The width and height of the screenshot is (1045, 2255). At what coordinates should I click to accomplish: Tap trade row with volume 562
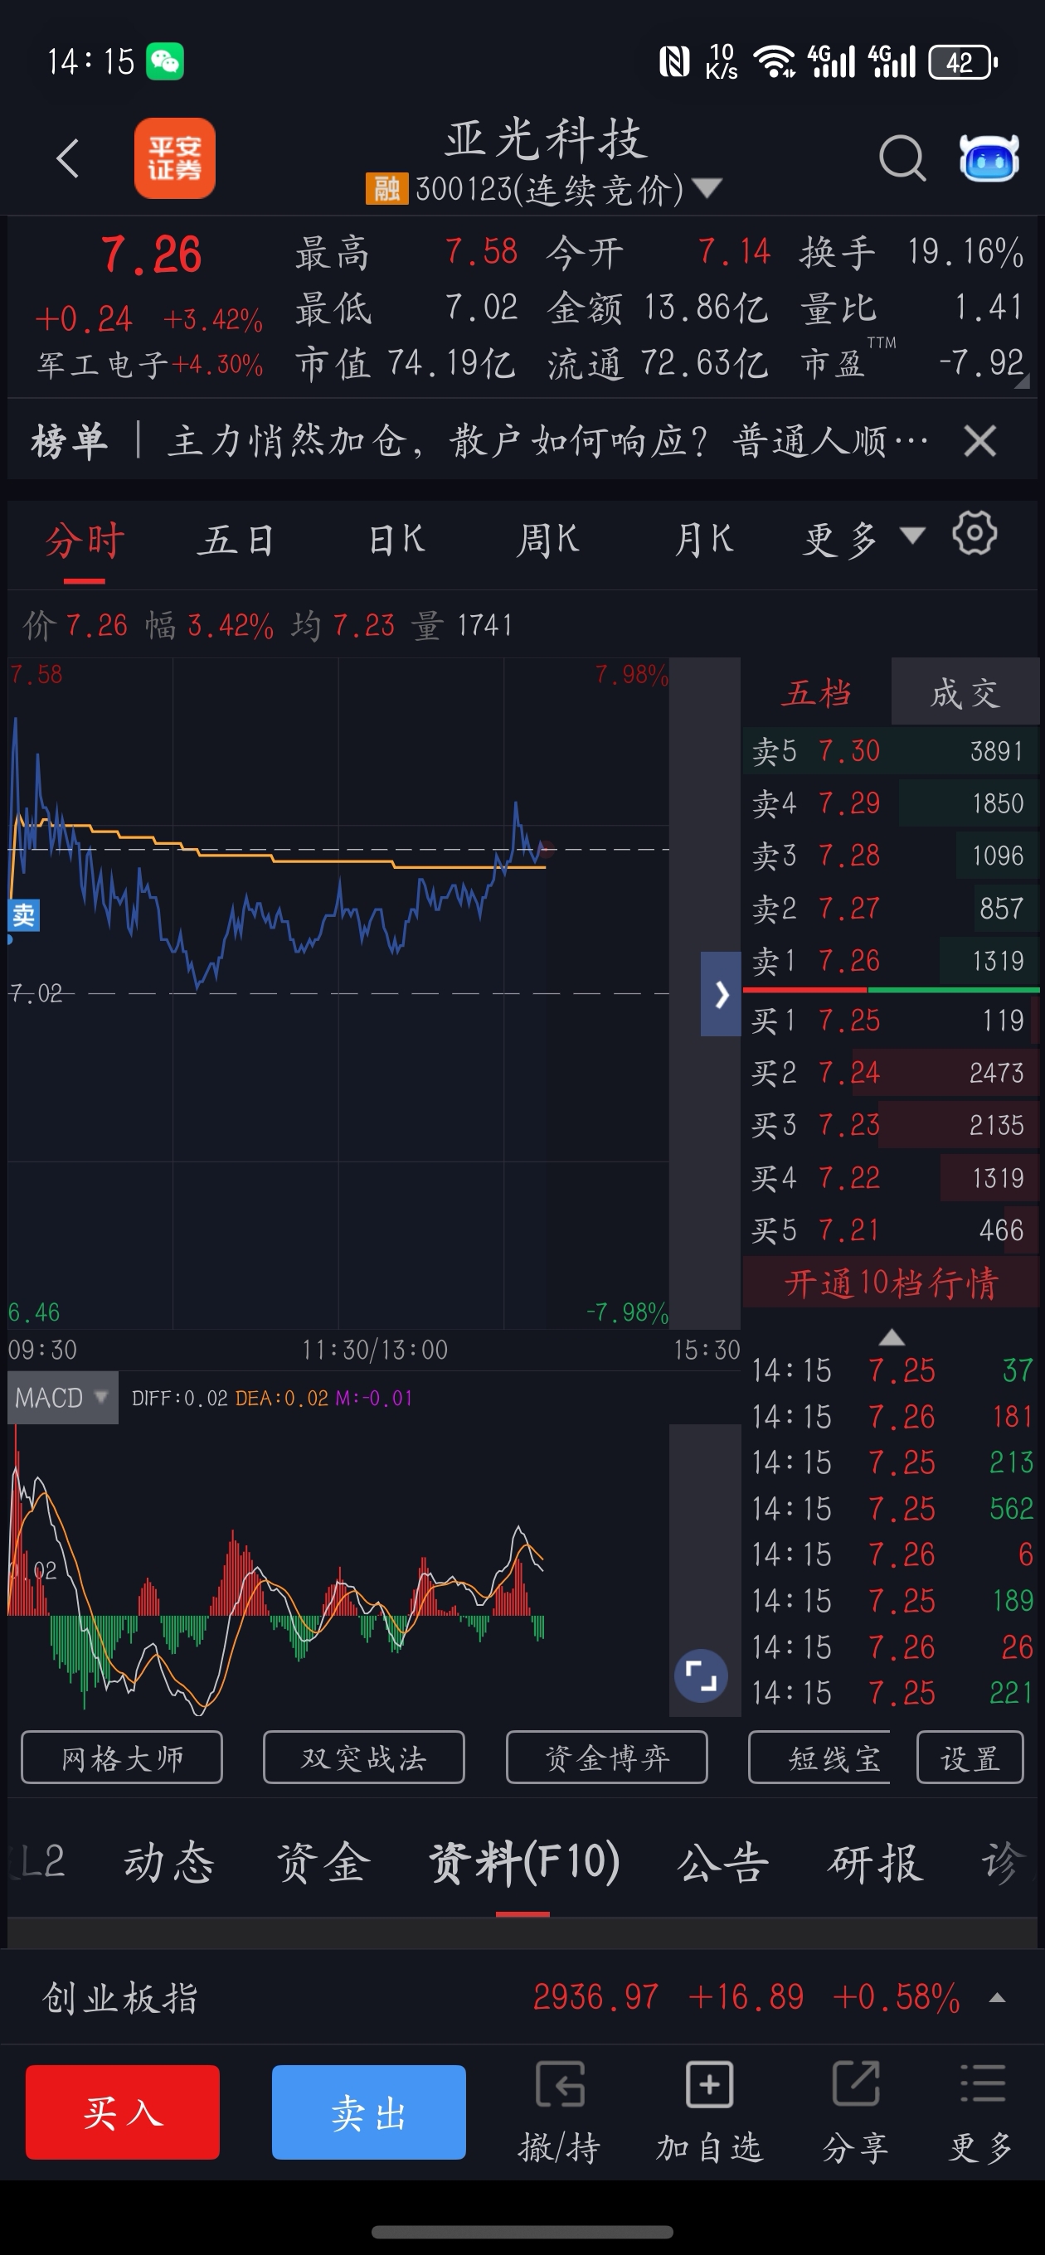892,1508
